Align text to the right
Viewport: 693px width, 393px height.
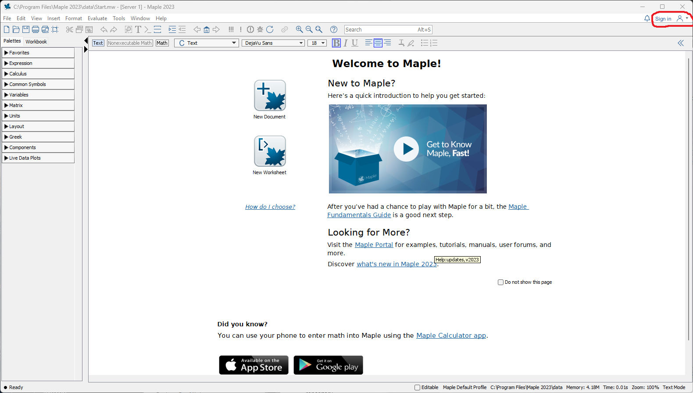[x=387, y=43]
